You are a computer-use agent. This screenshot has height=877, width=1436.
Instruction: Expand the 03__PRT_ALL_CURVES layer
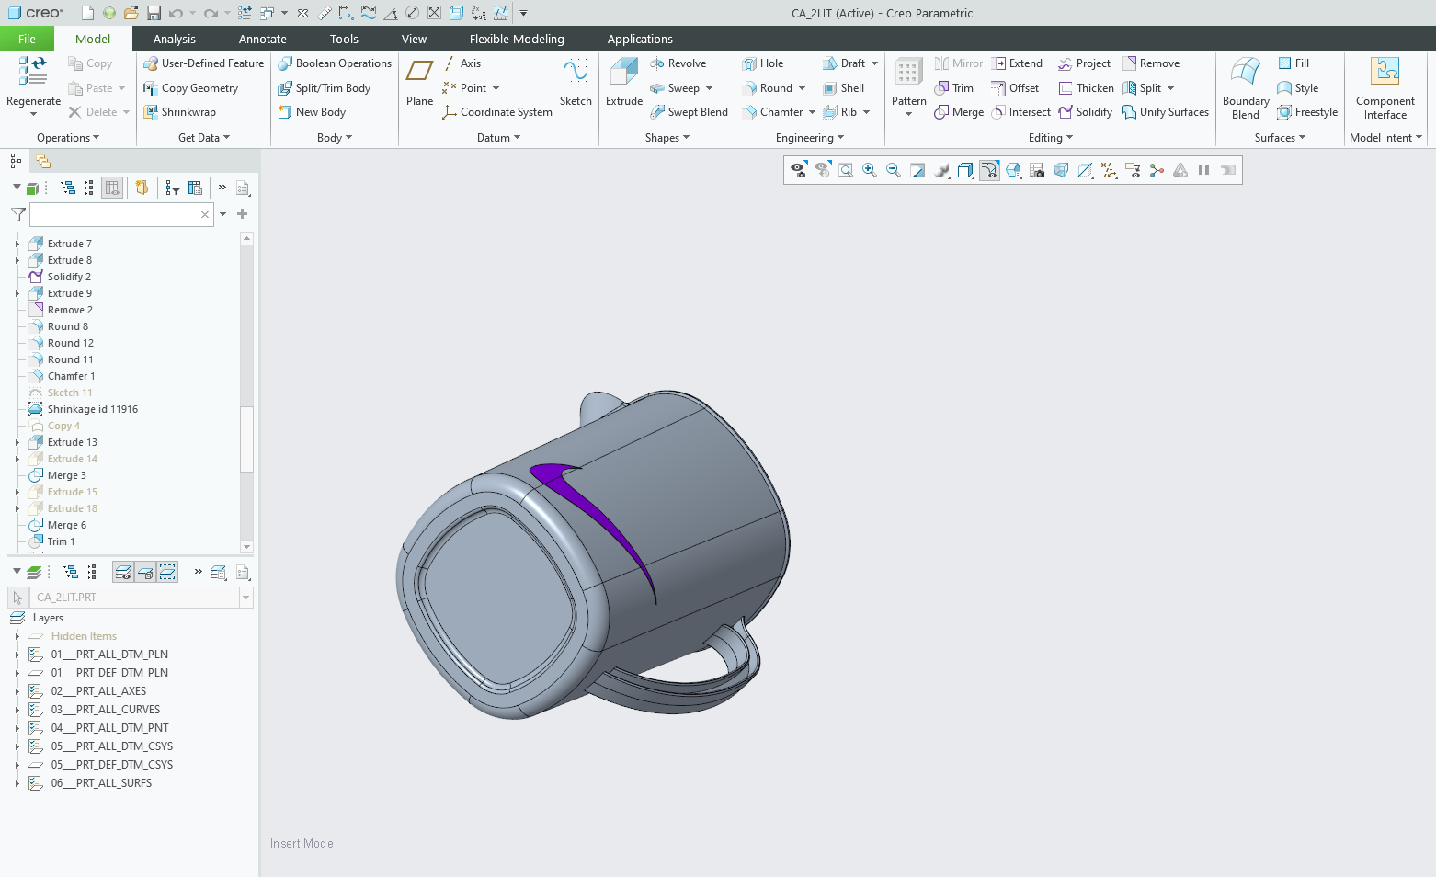pos(17,710)
